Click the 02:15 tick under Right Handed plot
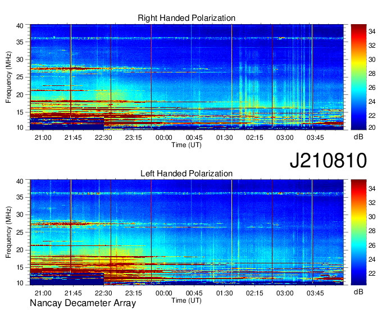 tap(254, 138)
